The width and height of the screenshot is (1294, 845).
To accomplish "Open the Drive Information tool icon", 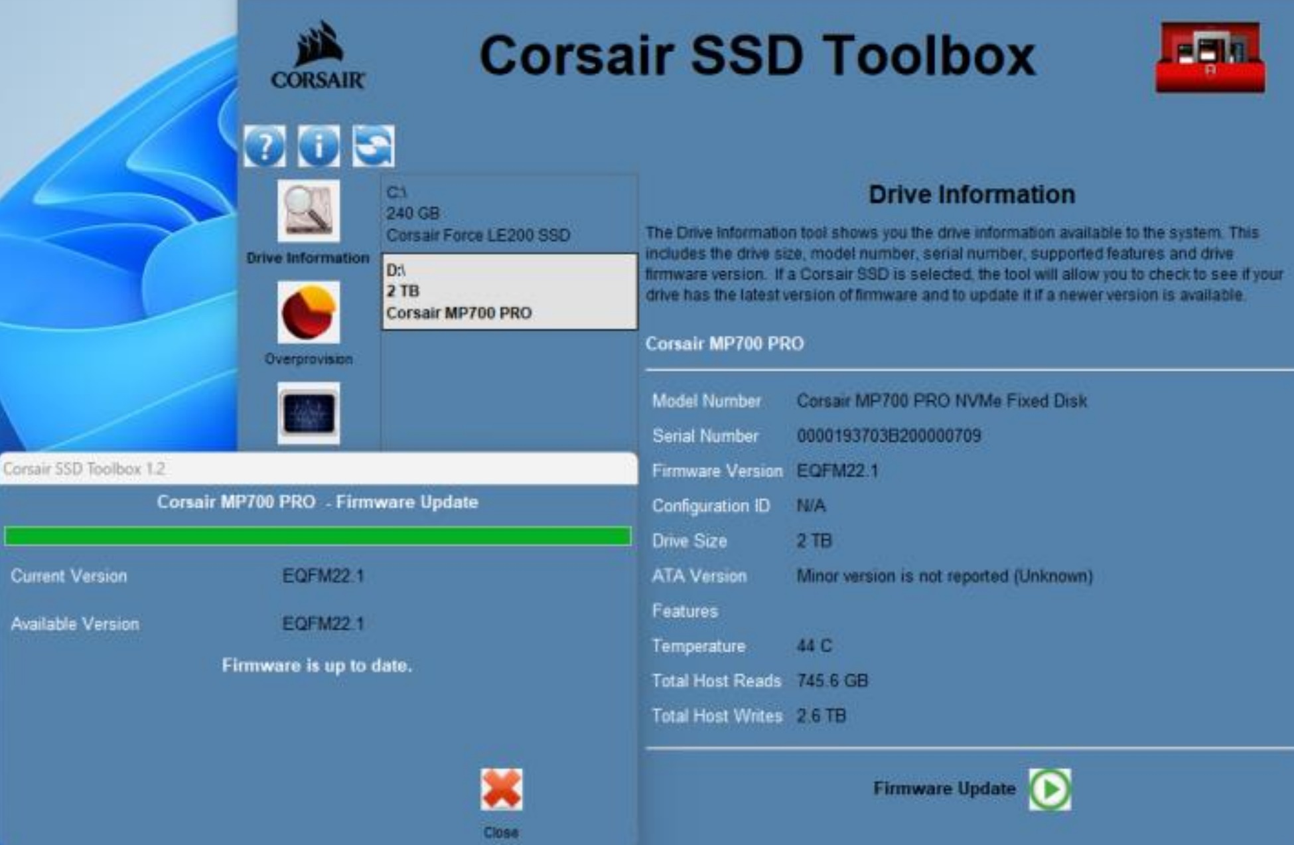I will 309,210.
